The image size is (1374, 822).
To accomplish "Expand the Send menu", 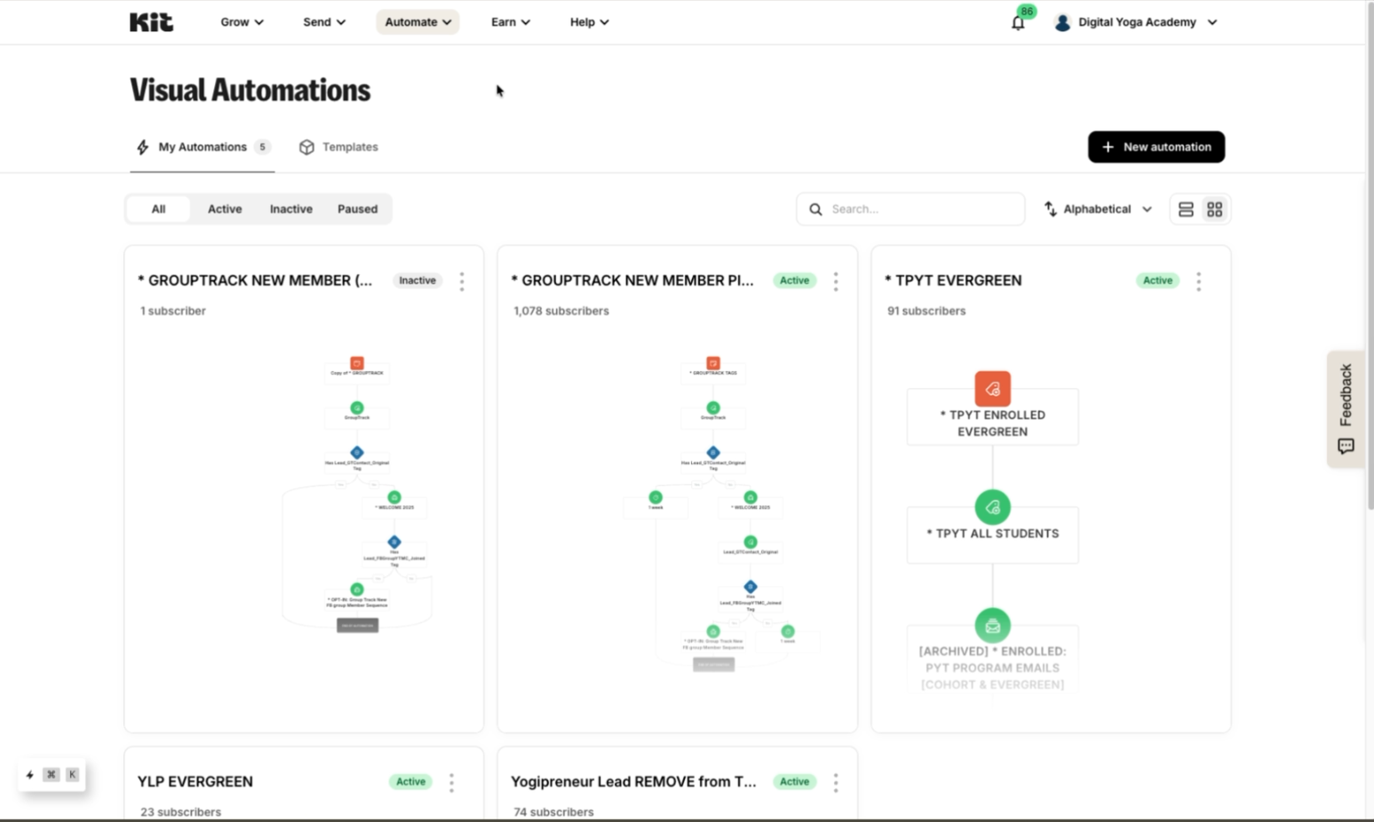I will tap(324, 22).
